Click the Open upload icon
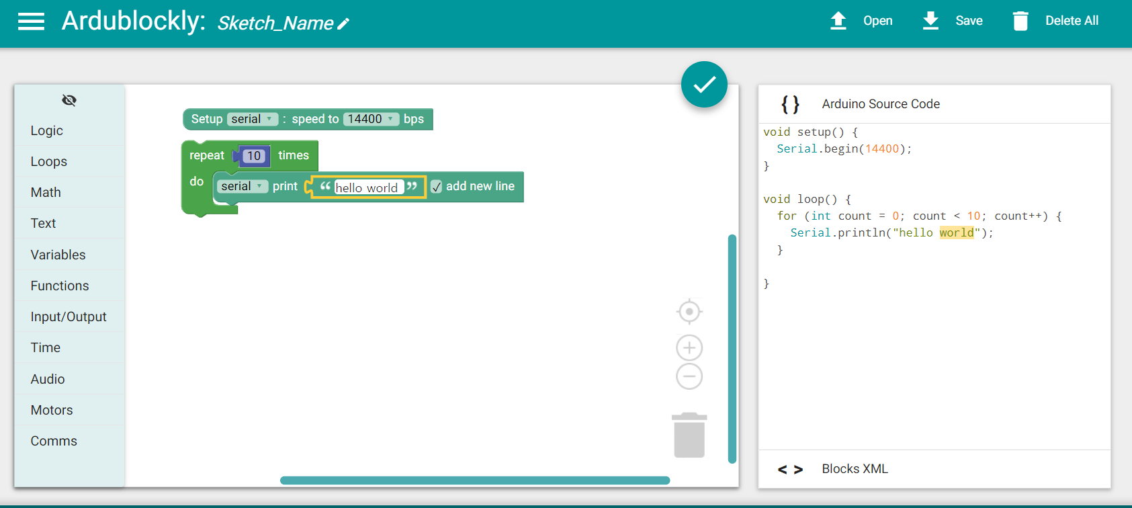The width and height of the screenshot is (1132, 508). coord(838,21)
